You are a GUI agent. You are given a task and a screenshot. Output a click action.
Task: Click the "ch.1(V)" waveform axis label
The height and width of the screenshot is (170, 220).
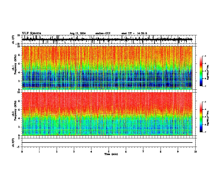tap(13, 39)
